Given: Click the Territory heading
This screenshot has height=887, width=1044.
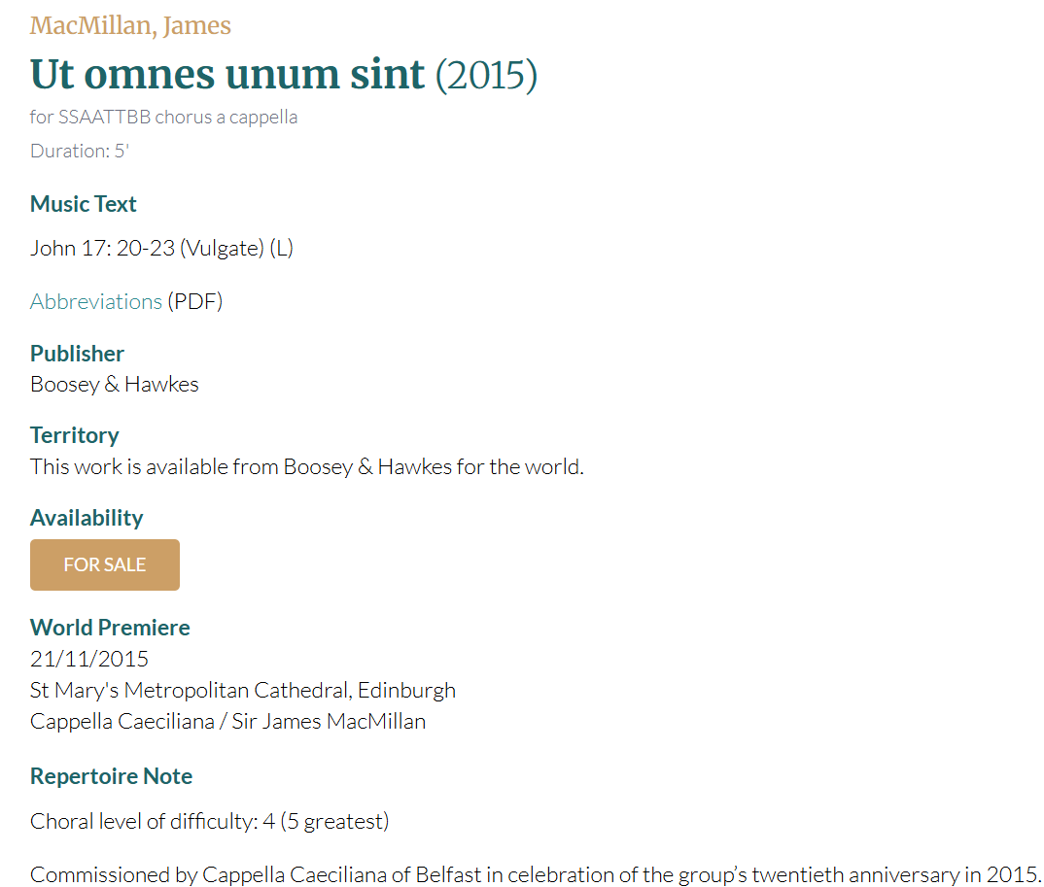Looking at the screenshot, I should tap(74, 435).
